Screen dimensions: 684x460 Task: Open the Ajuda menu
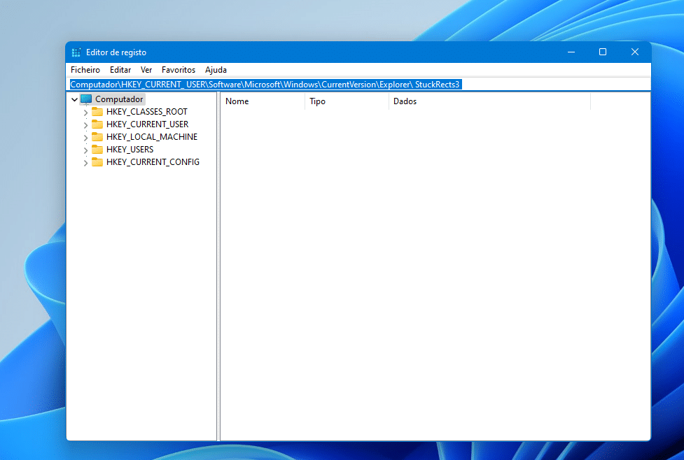216,70
